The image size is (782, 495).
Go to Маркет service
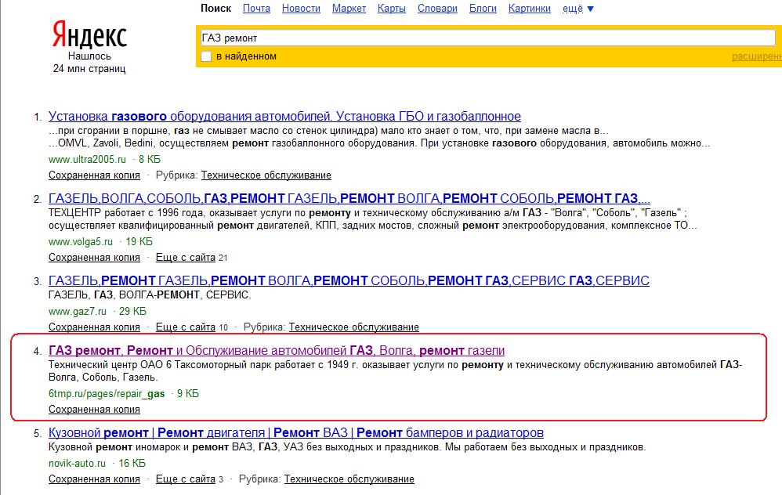pos(349,9)
